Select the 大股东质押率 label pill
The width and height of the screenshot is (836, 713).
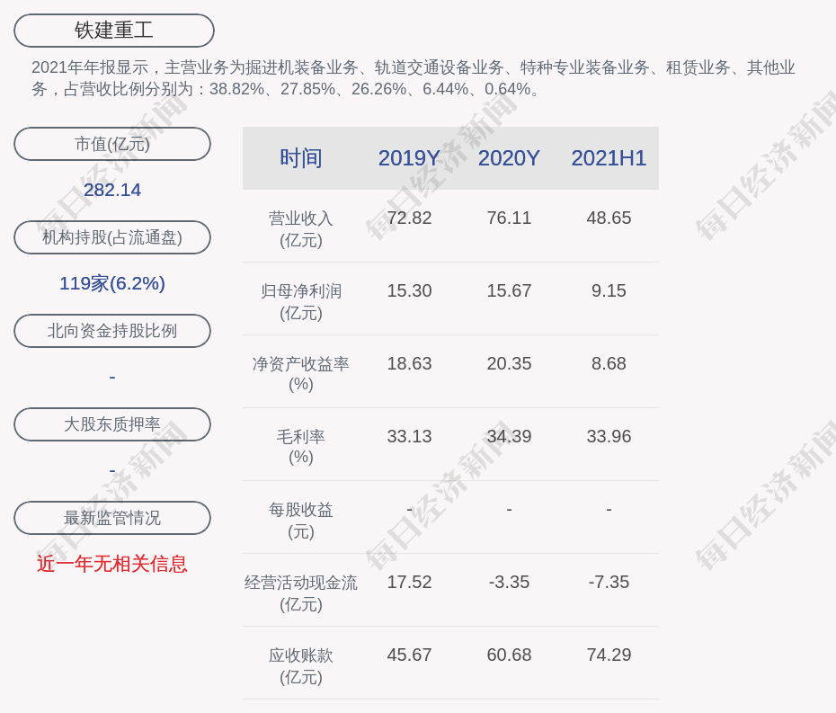tap(112, 424)
